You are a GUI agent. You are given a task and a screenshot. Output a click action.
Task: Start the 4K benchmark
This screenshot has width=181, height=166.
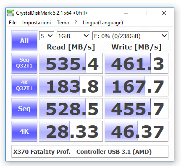pos(24,131)
